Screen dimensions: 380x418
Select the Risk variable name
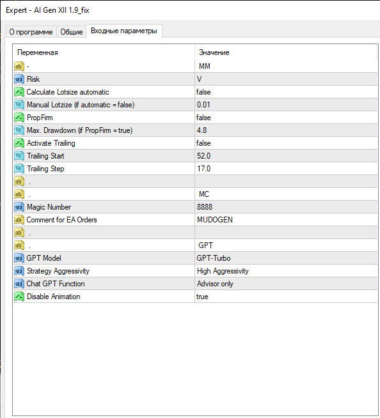[33, 79]
